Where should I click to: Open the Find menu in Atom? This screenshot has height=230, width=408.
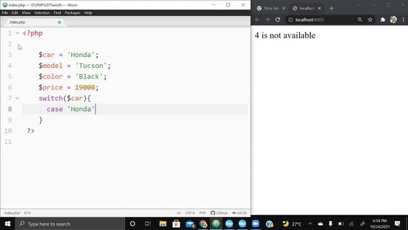point(57,13)
